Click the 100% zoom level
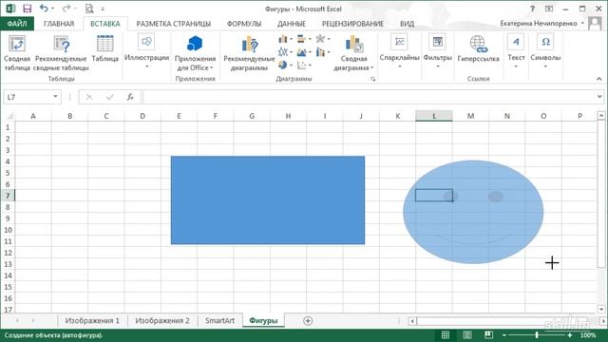The width and height of the screenshot is (608, 342). coord(588,335)
